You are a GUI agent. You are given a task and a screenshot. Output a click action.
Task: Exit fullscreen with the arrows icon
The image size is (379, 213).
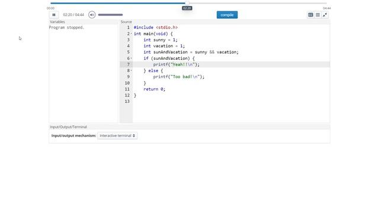325,15
